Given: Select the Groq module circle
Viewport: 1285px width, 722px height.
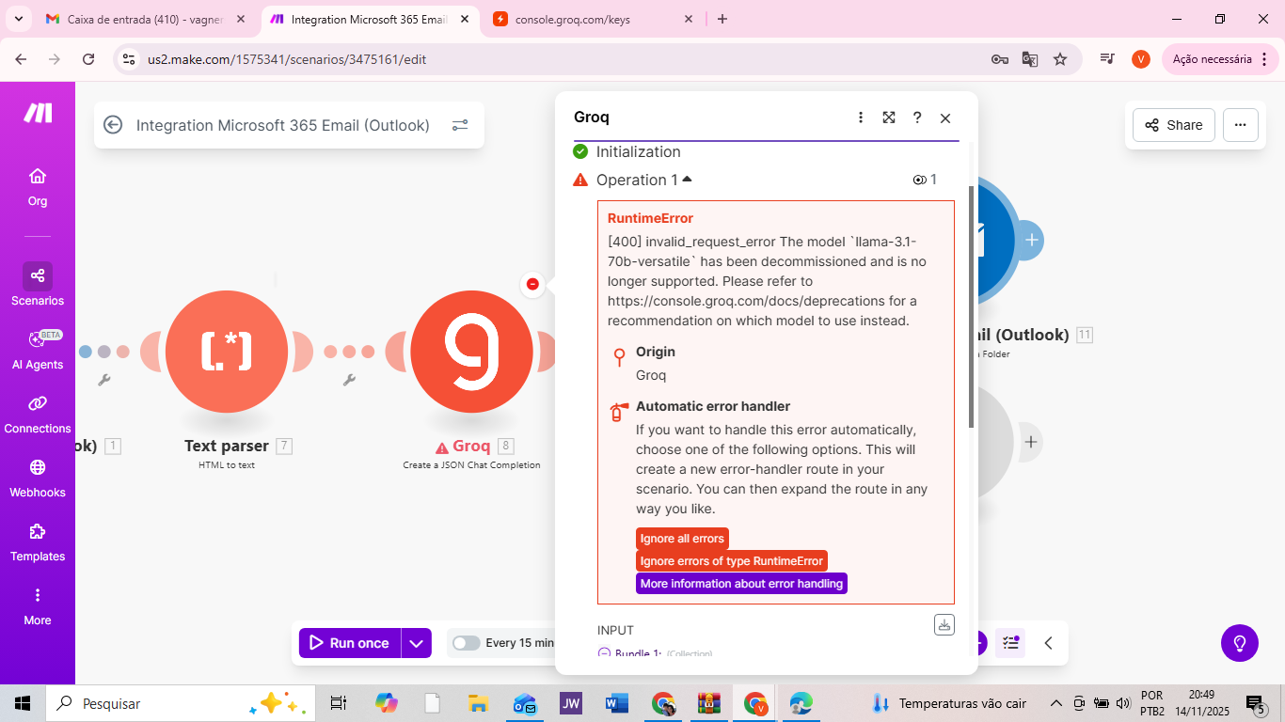Looking at the screenshot, I should [472, 352].
